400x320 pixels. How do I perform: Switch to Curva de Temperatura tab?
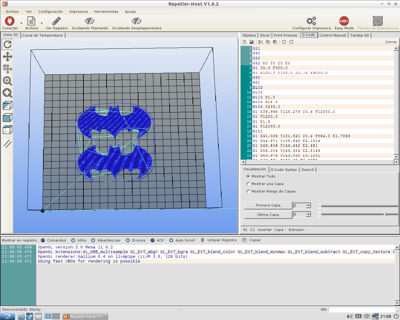point(42,35)
